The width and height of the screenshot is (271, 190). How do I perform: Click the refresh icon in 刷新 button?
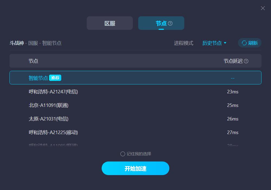pyautogui.click(x=244, y=43)
